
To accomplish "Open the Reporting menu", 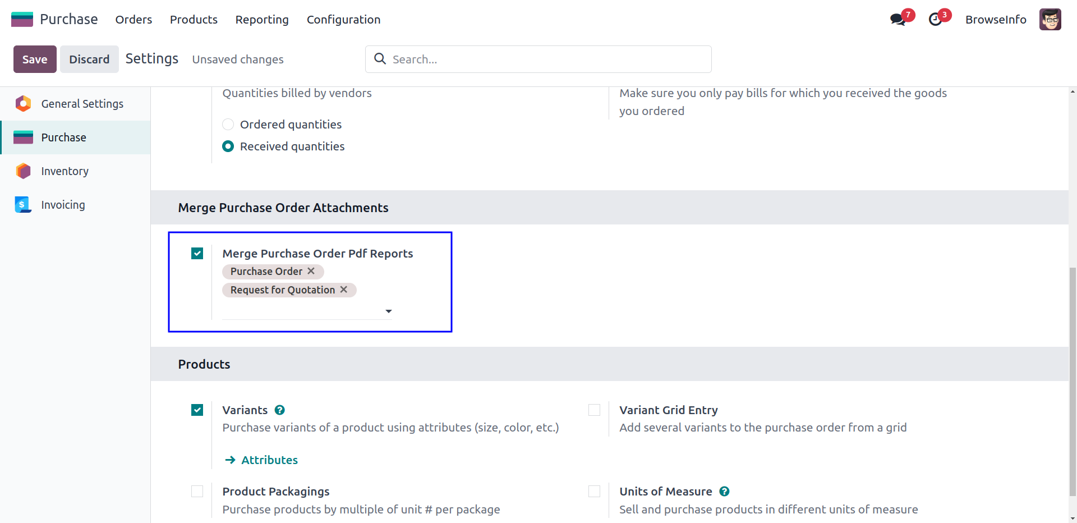I will [262, 20].
